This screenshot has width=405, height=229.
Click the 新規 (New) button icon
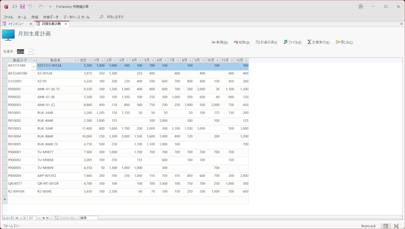point(213,42)
